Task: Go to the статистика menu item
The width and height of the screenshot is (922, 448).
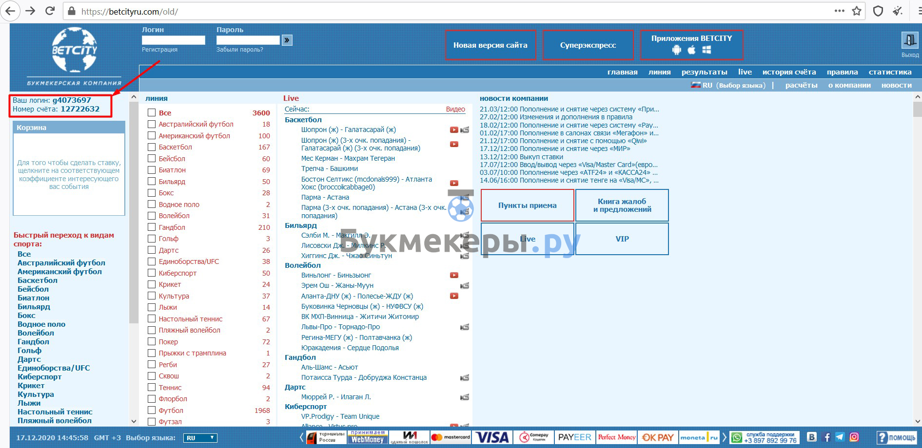Action: point(890,72)
